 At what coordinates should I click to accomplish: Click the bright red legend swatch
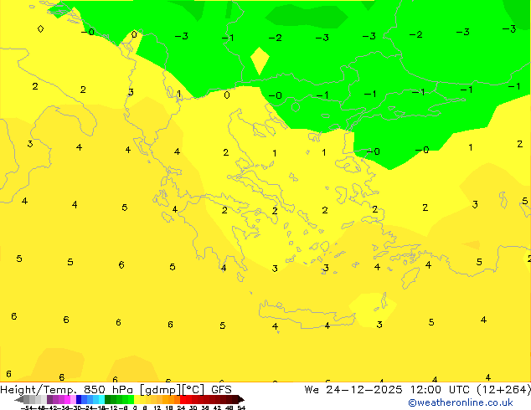183,399
